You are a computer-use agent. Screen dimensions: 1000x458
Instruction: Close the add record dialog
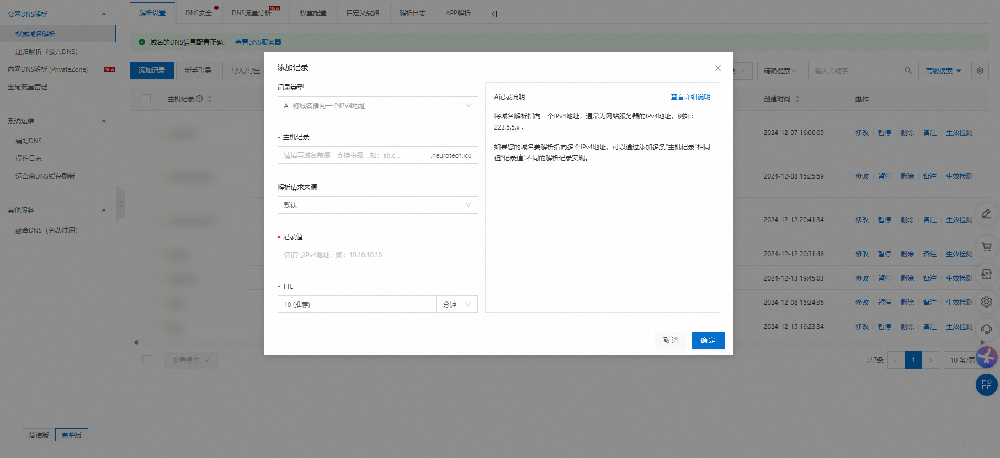click(717, 68)
